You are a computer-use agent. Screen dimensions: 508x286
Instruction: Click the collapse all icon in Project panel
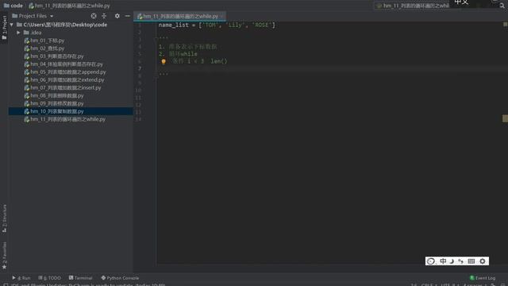point(104,16)
